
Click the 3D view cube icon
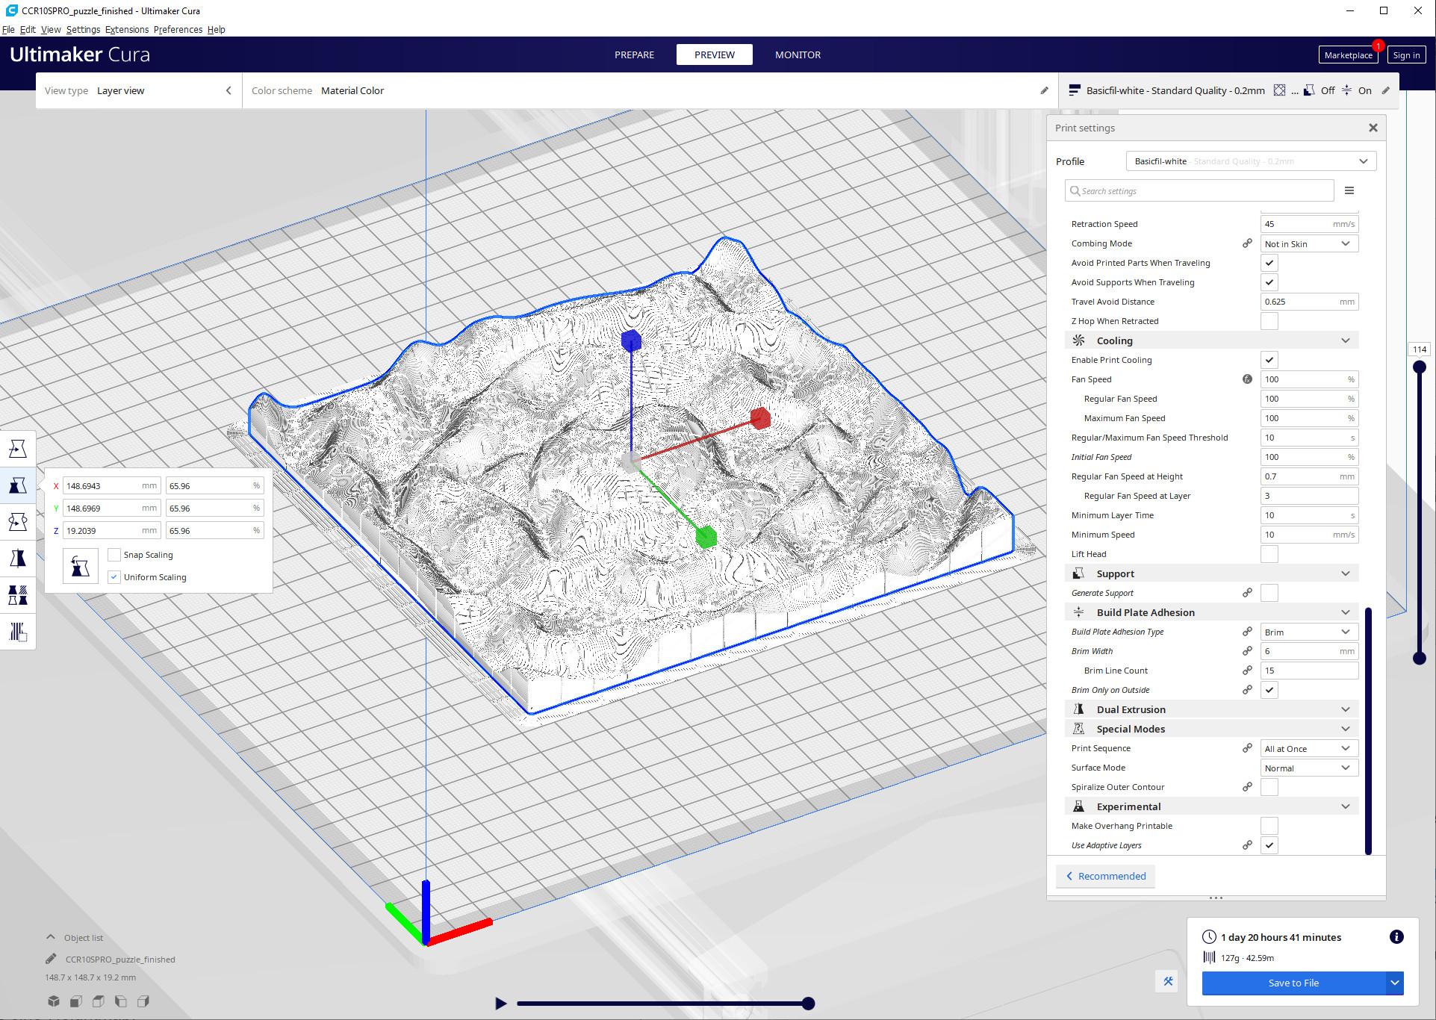coord(54,1001)
